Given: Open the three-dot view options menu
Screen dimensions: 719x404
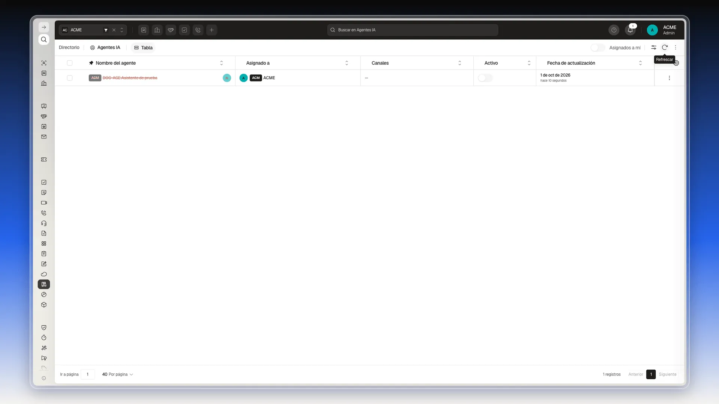Looking at the screenshot, I should pos(676,48).
